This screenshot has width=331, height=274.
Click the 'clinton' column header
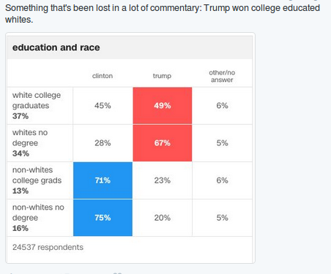pyautogui.click(x=103, y=76)
